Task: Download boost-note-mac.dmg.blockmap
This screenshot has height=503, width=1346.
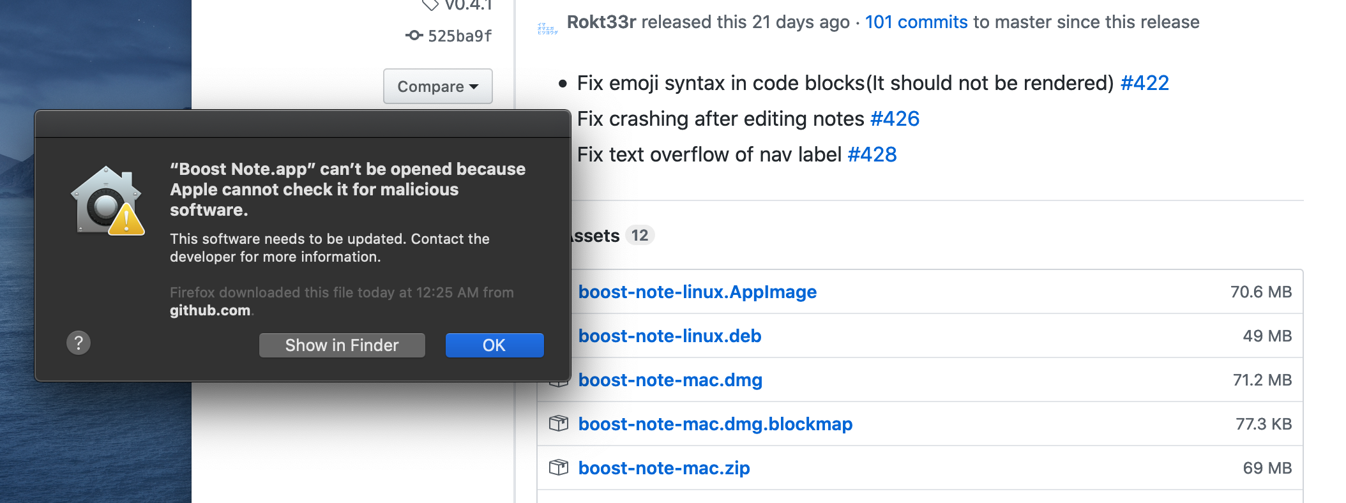Action: (715, 424)
